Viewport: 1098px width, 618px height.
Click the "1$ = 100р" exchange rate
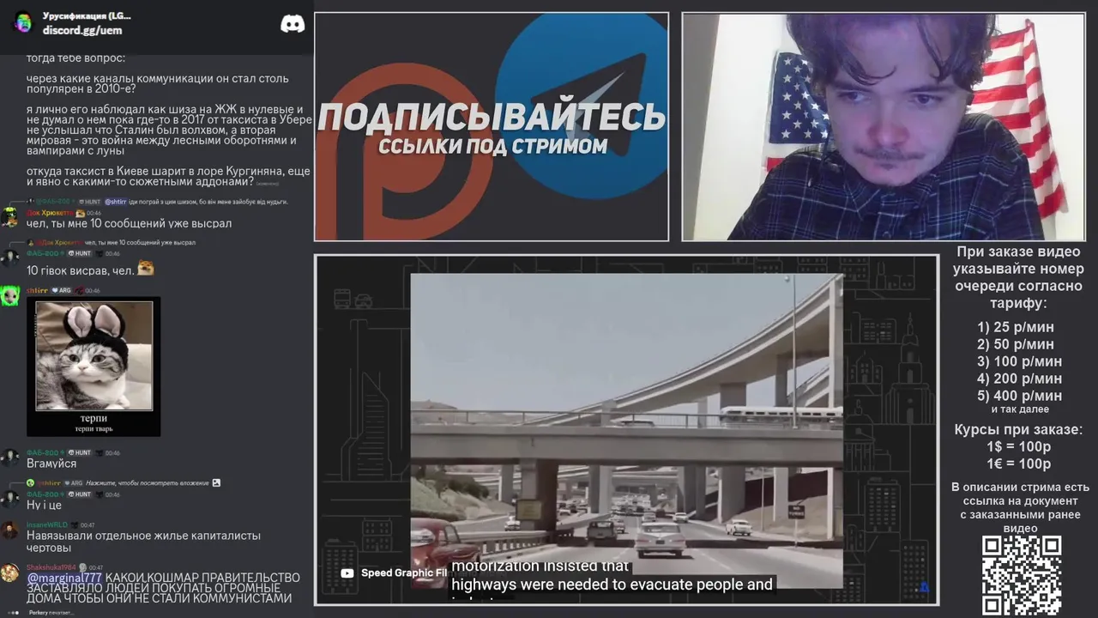point(1018,447)
